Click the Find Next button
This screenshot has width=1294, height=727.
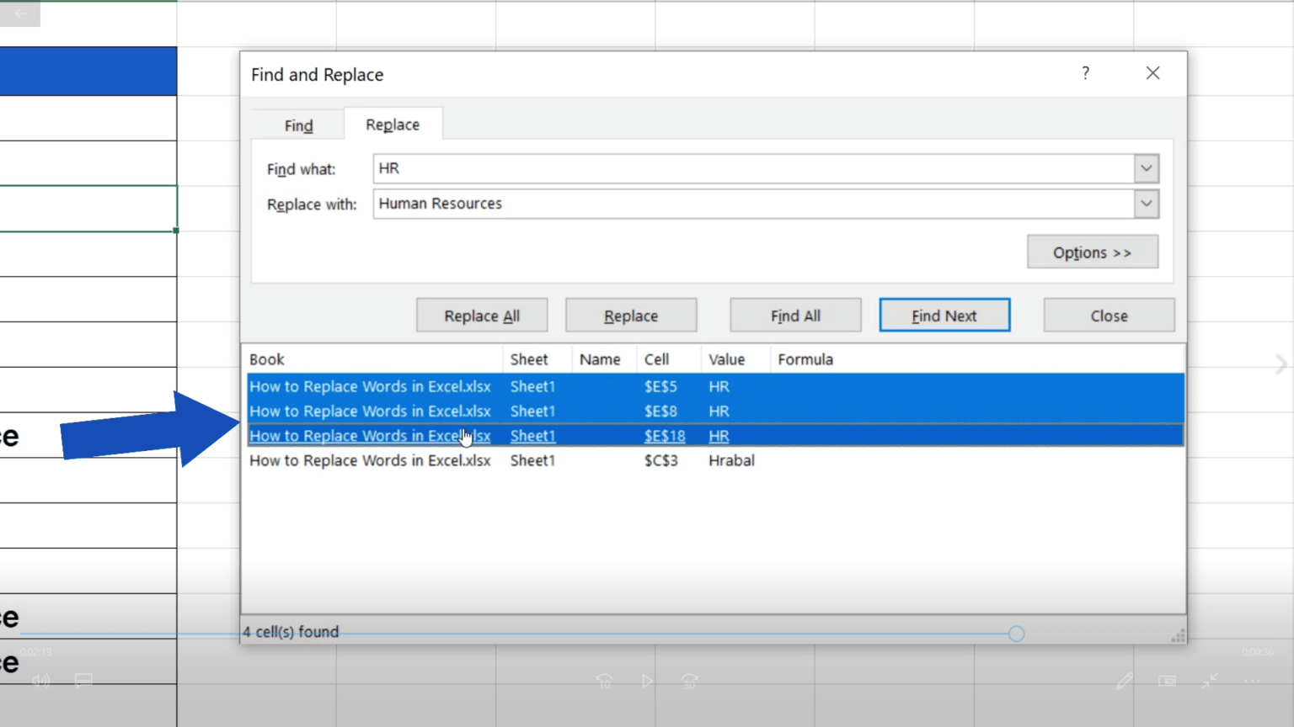tap(944, 315)
